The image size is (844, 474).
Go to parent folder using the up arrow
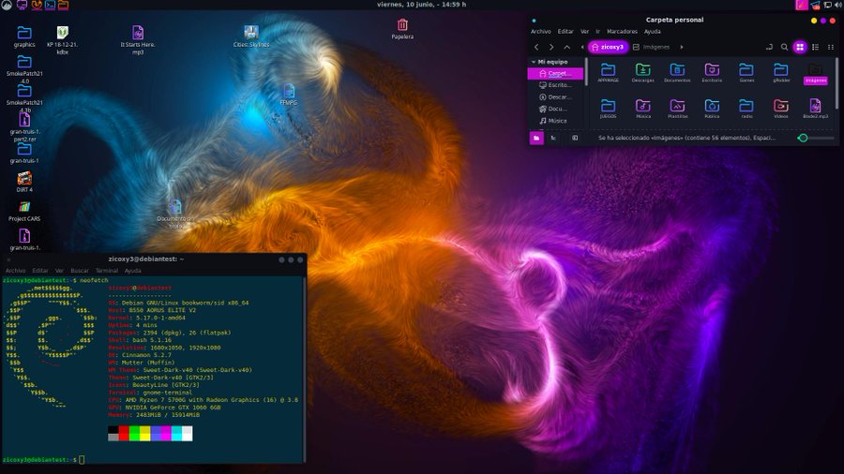coord(566,47)
